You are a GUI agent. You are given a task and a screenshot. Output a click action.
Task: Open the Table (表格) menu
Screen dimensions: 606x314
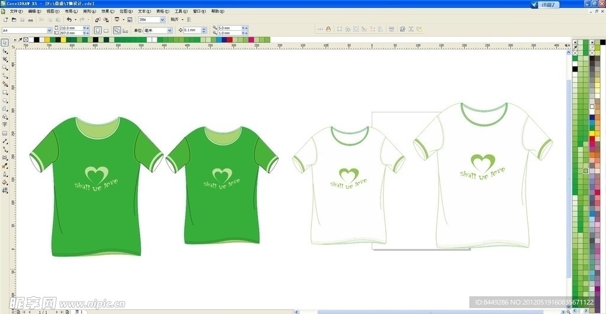click(x=163, y=11)
